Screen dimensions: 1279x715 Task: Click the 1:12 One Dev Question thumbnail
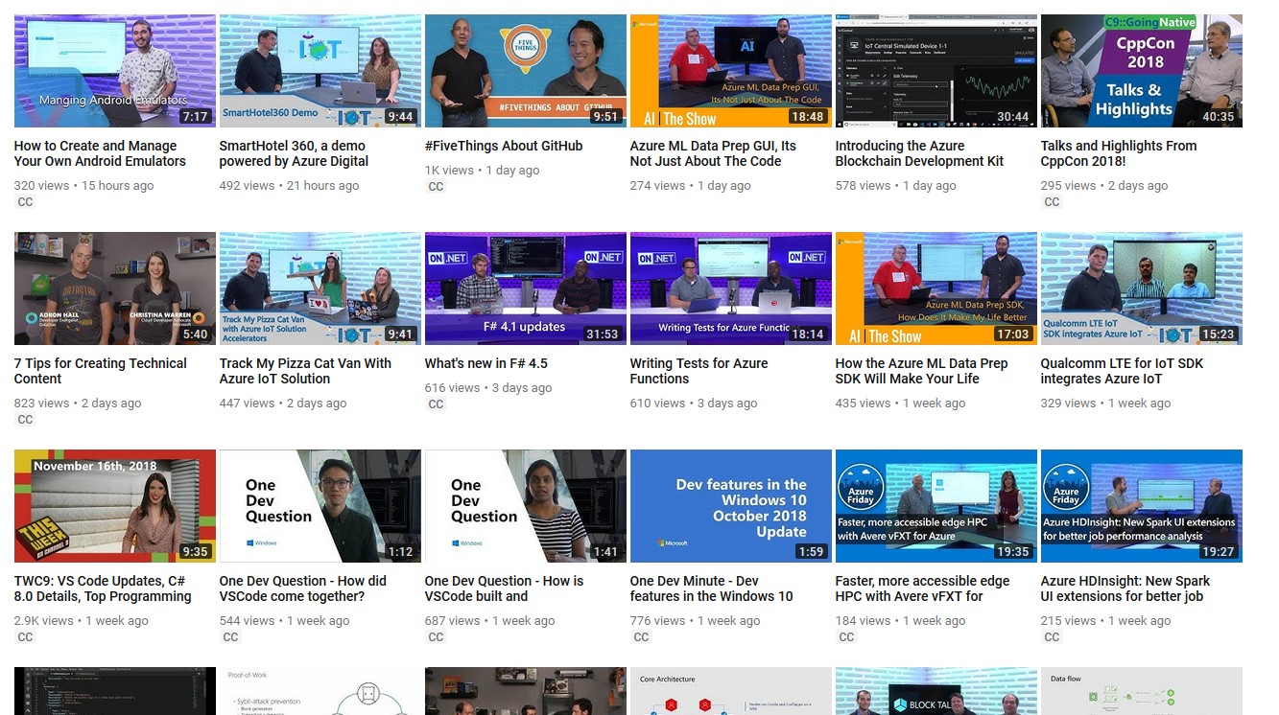click(x=320, y=506)
